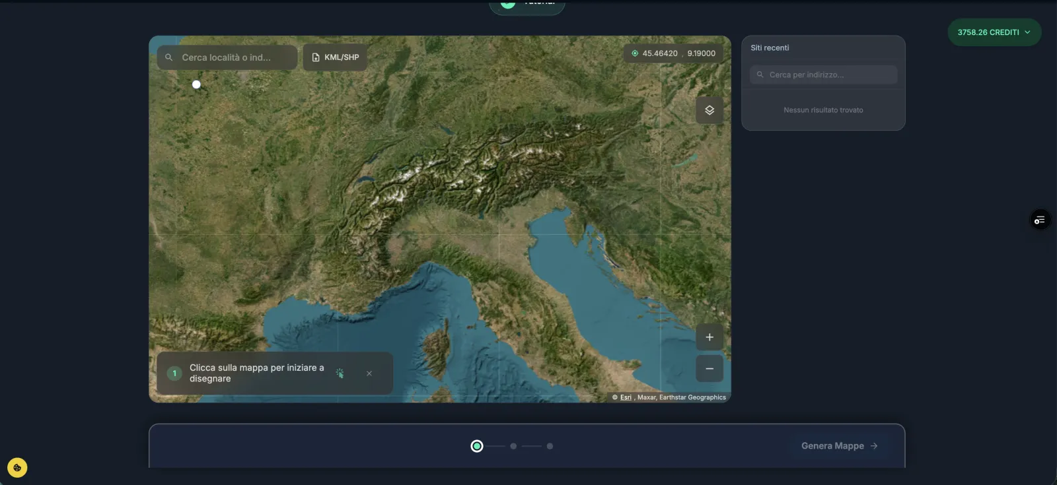Dismiss the 'Clicca sulla mappa' hint
Viewport: 1057px width, 485px height.
369,373
